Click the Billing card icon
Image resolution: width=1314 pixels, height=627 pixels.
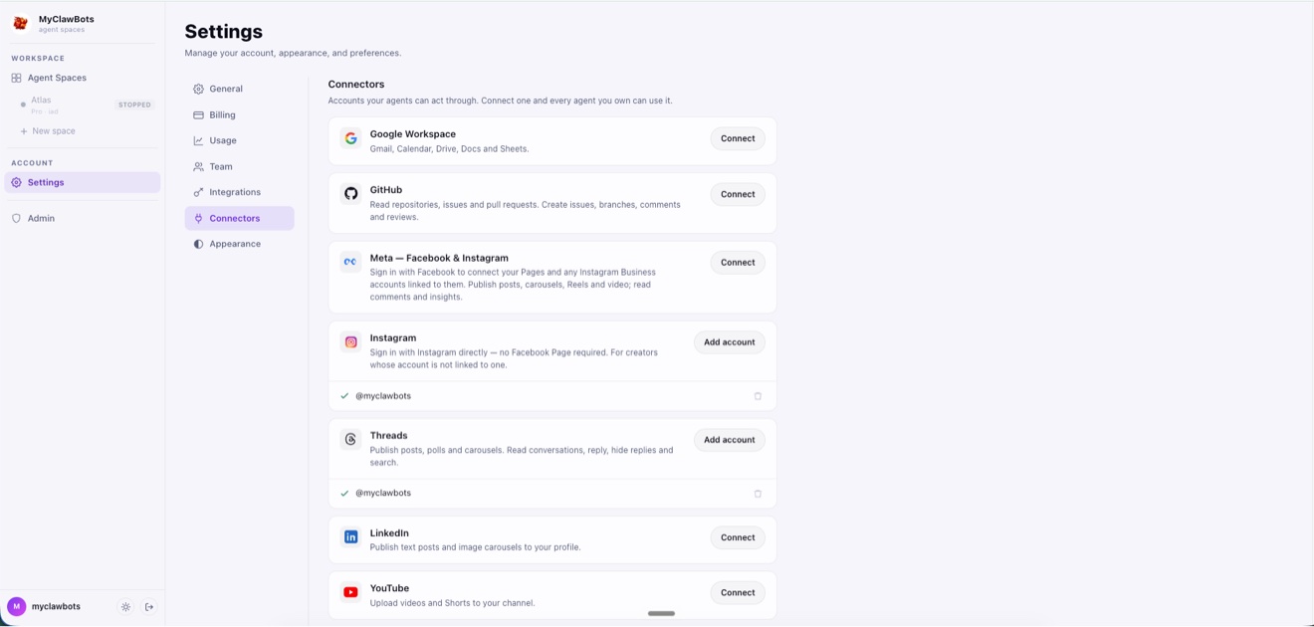[x=198, y=114]
